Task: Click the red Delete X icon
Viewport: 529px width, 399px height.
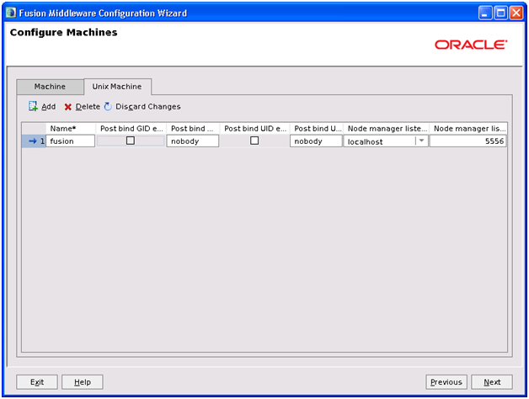Action: (x=68, y=107)
